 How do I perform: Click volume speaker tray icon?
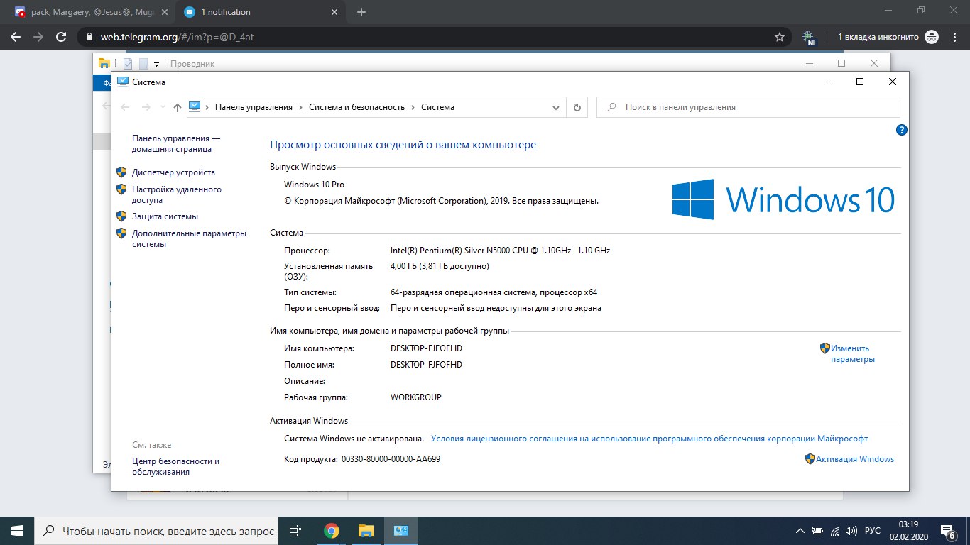(851, 531)
